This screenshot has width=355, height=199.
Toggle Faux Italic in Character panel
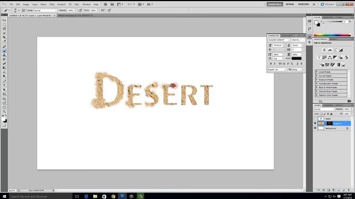point(275,64)
